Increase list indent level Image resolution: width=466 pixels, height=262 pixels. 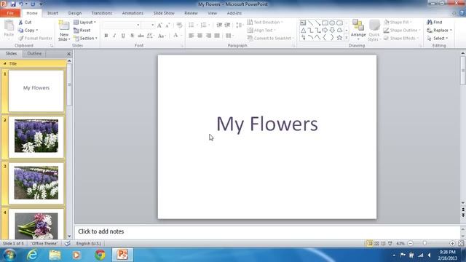(227, 25)
